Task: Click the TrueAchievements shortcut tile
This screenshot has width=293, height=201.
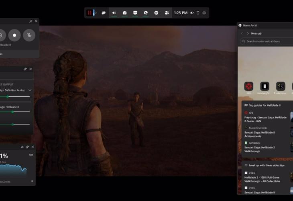Action: tap(280, 86)
